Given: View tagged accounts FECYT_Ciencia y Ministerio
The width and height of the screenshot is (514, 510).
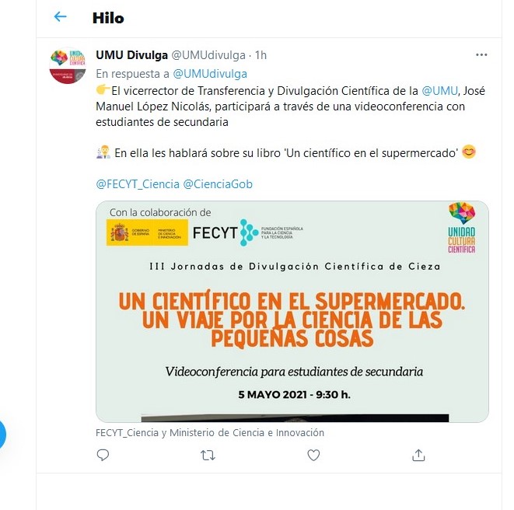Looking at the screenshot, I should click(210, 433).
